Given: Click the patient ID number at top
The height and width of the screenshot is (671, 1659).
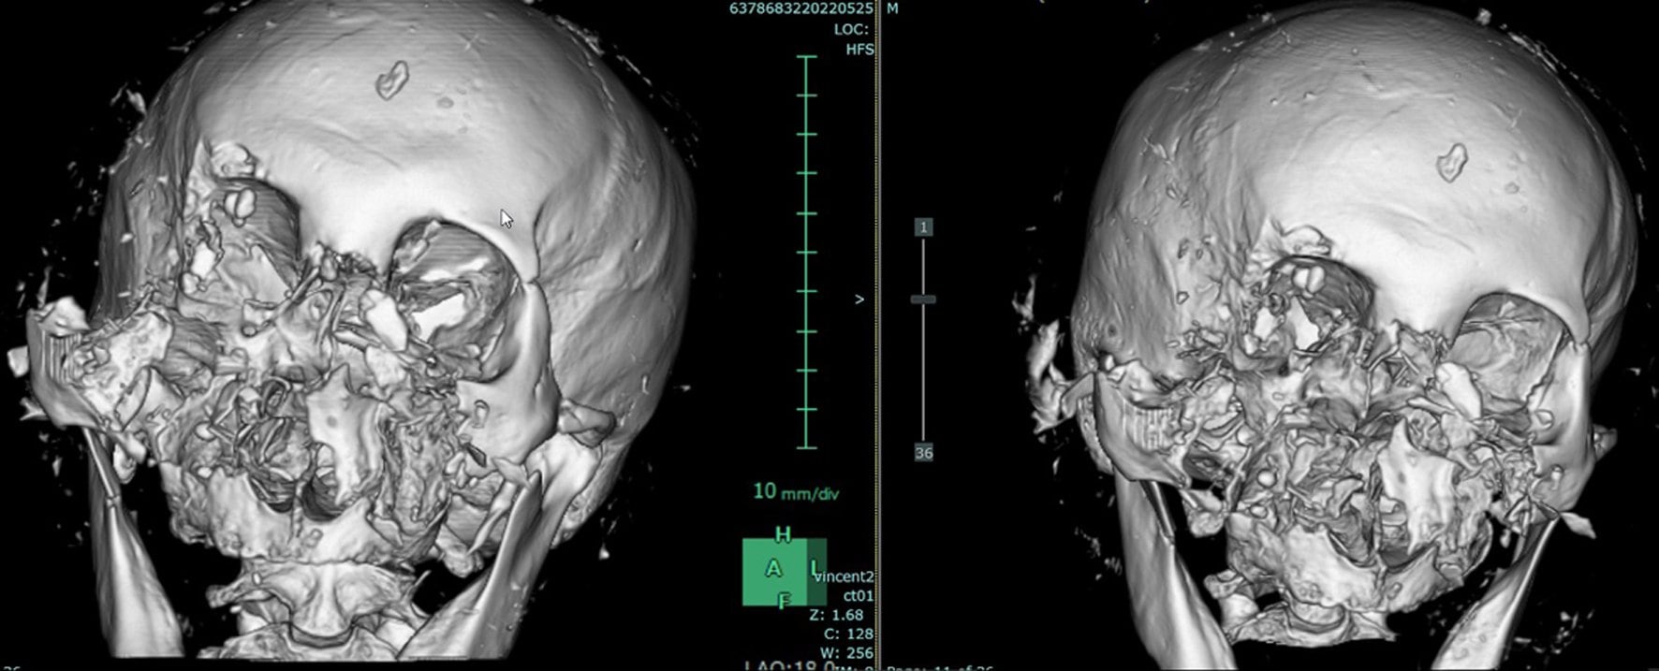Looking at the screenshot, I should pyautogui.click(x=800, y=8).
